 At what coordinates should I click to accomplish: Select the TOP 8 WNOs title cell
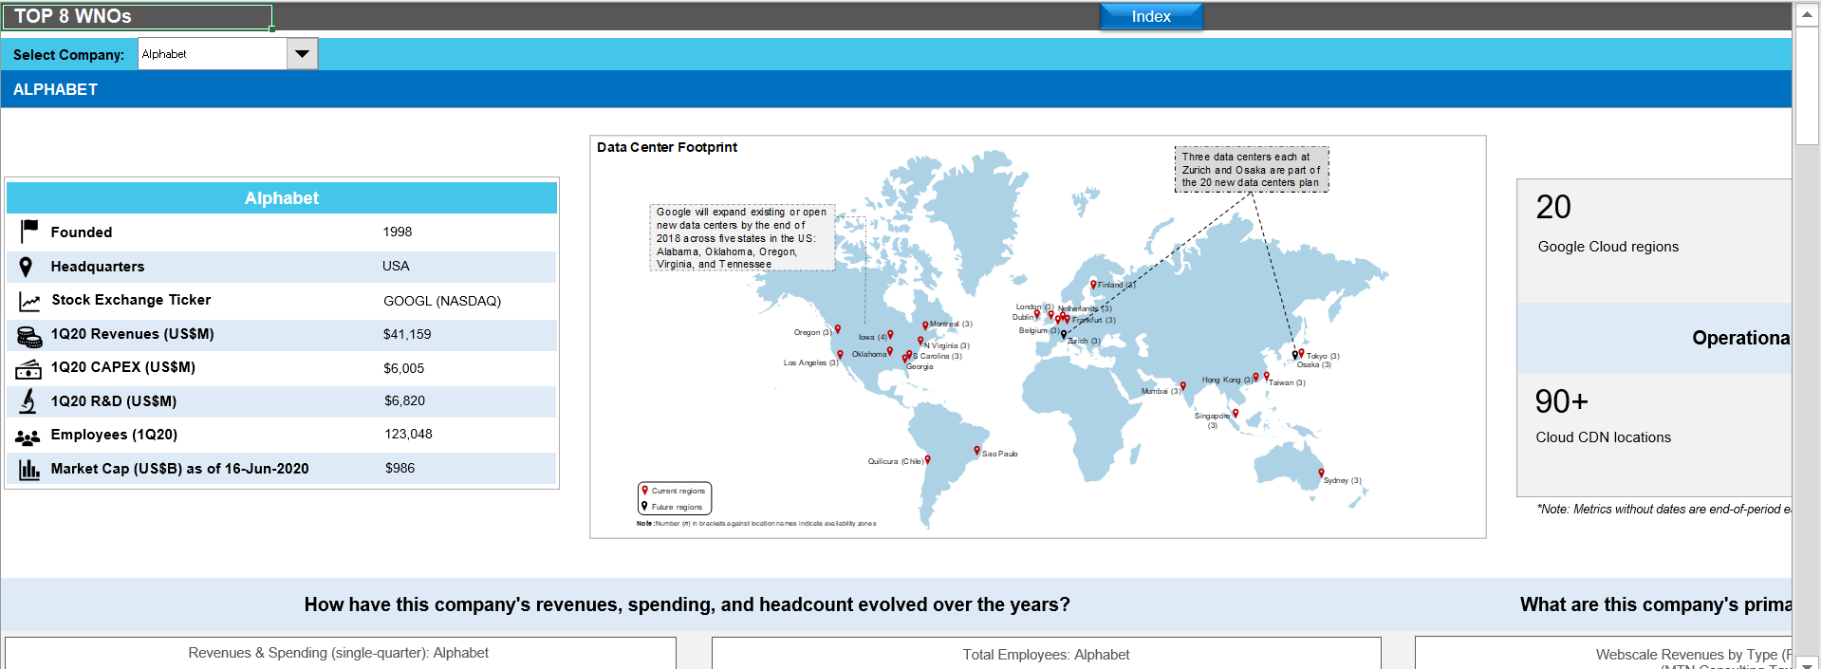138,17
